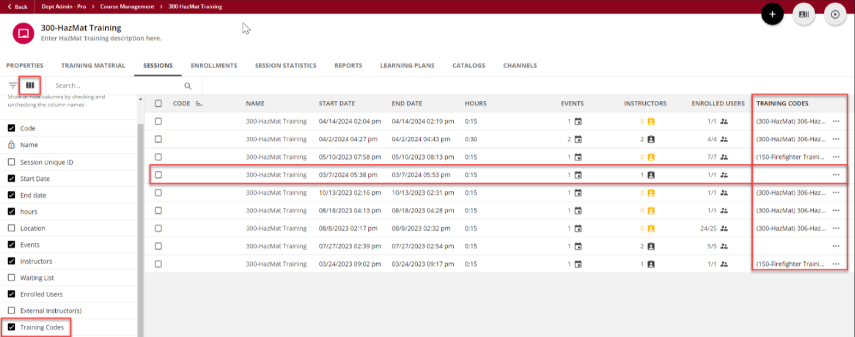Click the Code column sort icon
The height and width of the screenshot is (337, 855).
point(199,104)
